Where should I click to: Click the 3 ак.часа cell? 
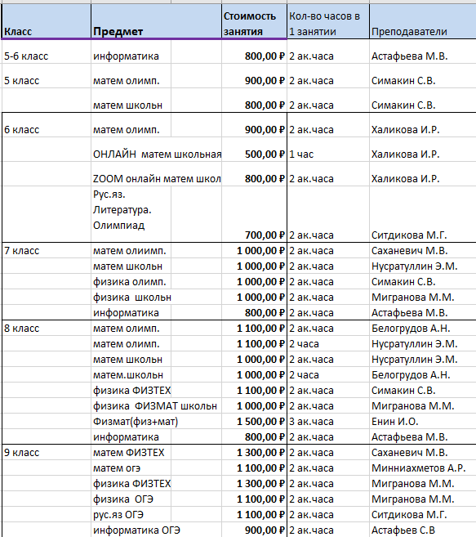328,421
